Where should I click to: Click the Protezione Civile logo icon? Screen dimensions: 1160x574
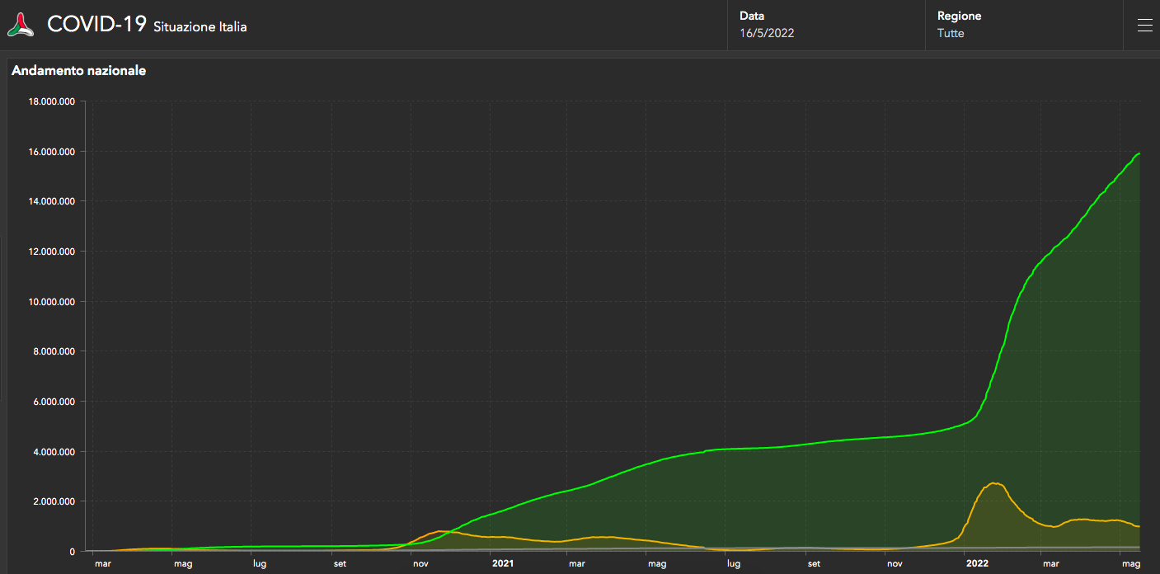pyautogui.click(x=21, y=26)
